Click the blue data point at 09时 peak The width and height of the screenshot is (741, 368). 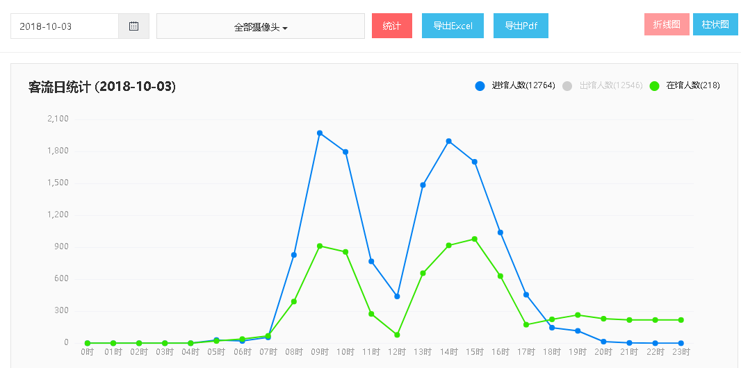click(320, 133)
